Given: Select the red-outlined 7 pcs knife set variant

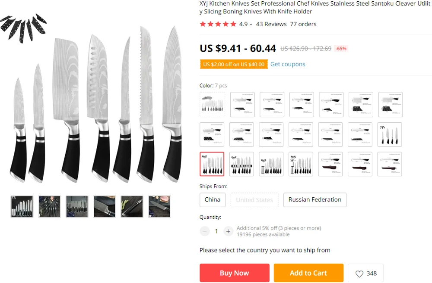Looking at the screenshot, I should 212,164.
